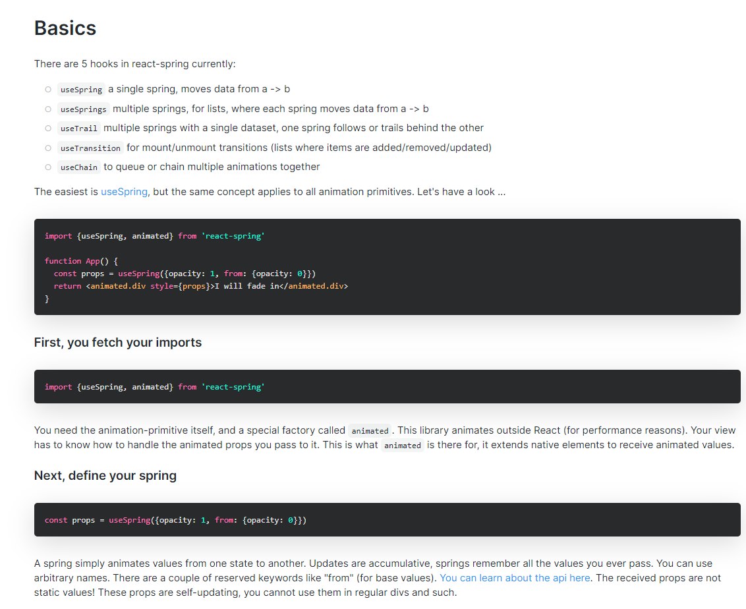Click the bullet marker beside useSpring

pos(48,90)
